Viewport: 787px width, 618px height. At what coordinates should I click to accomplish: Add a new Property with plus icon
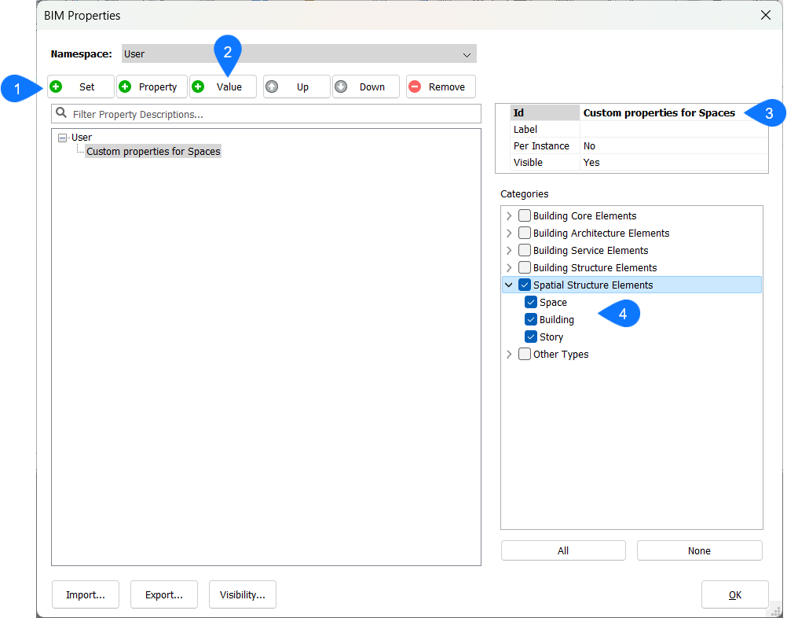pyautogui.click(x=125, y=86)
